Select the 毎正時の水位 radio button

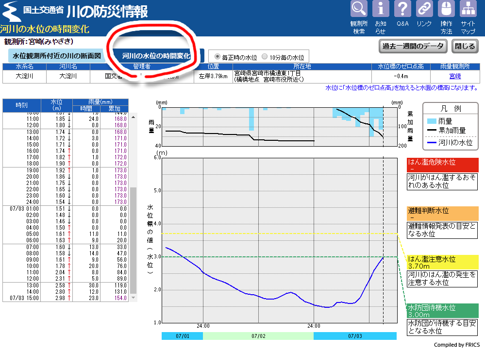tap(217, 56)
